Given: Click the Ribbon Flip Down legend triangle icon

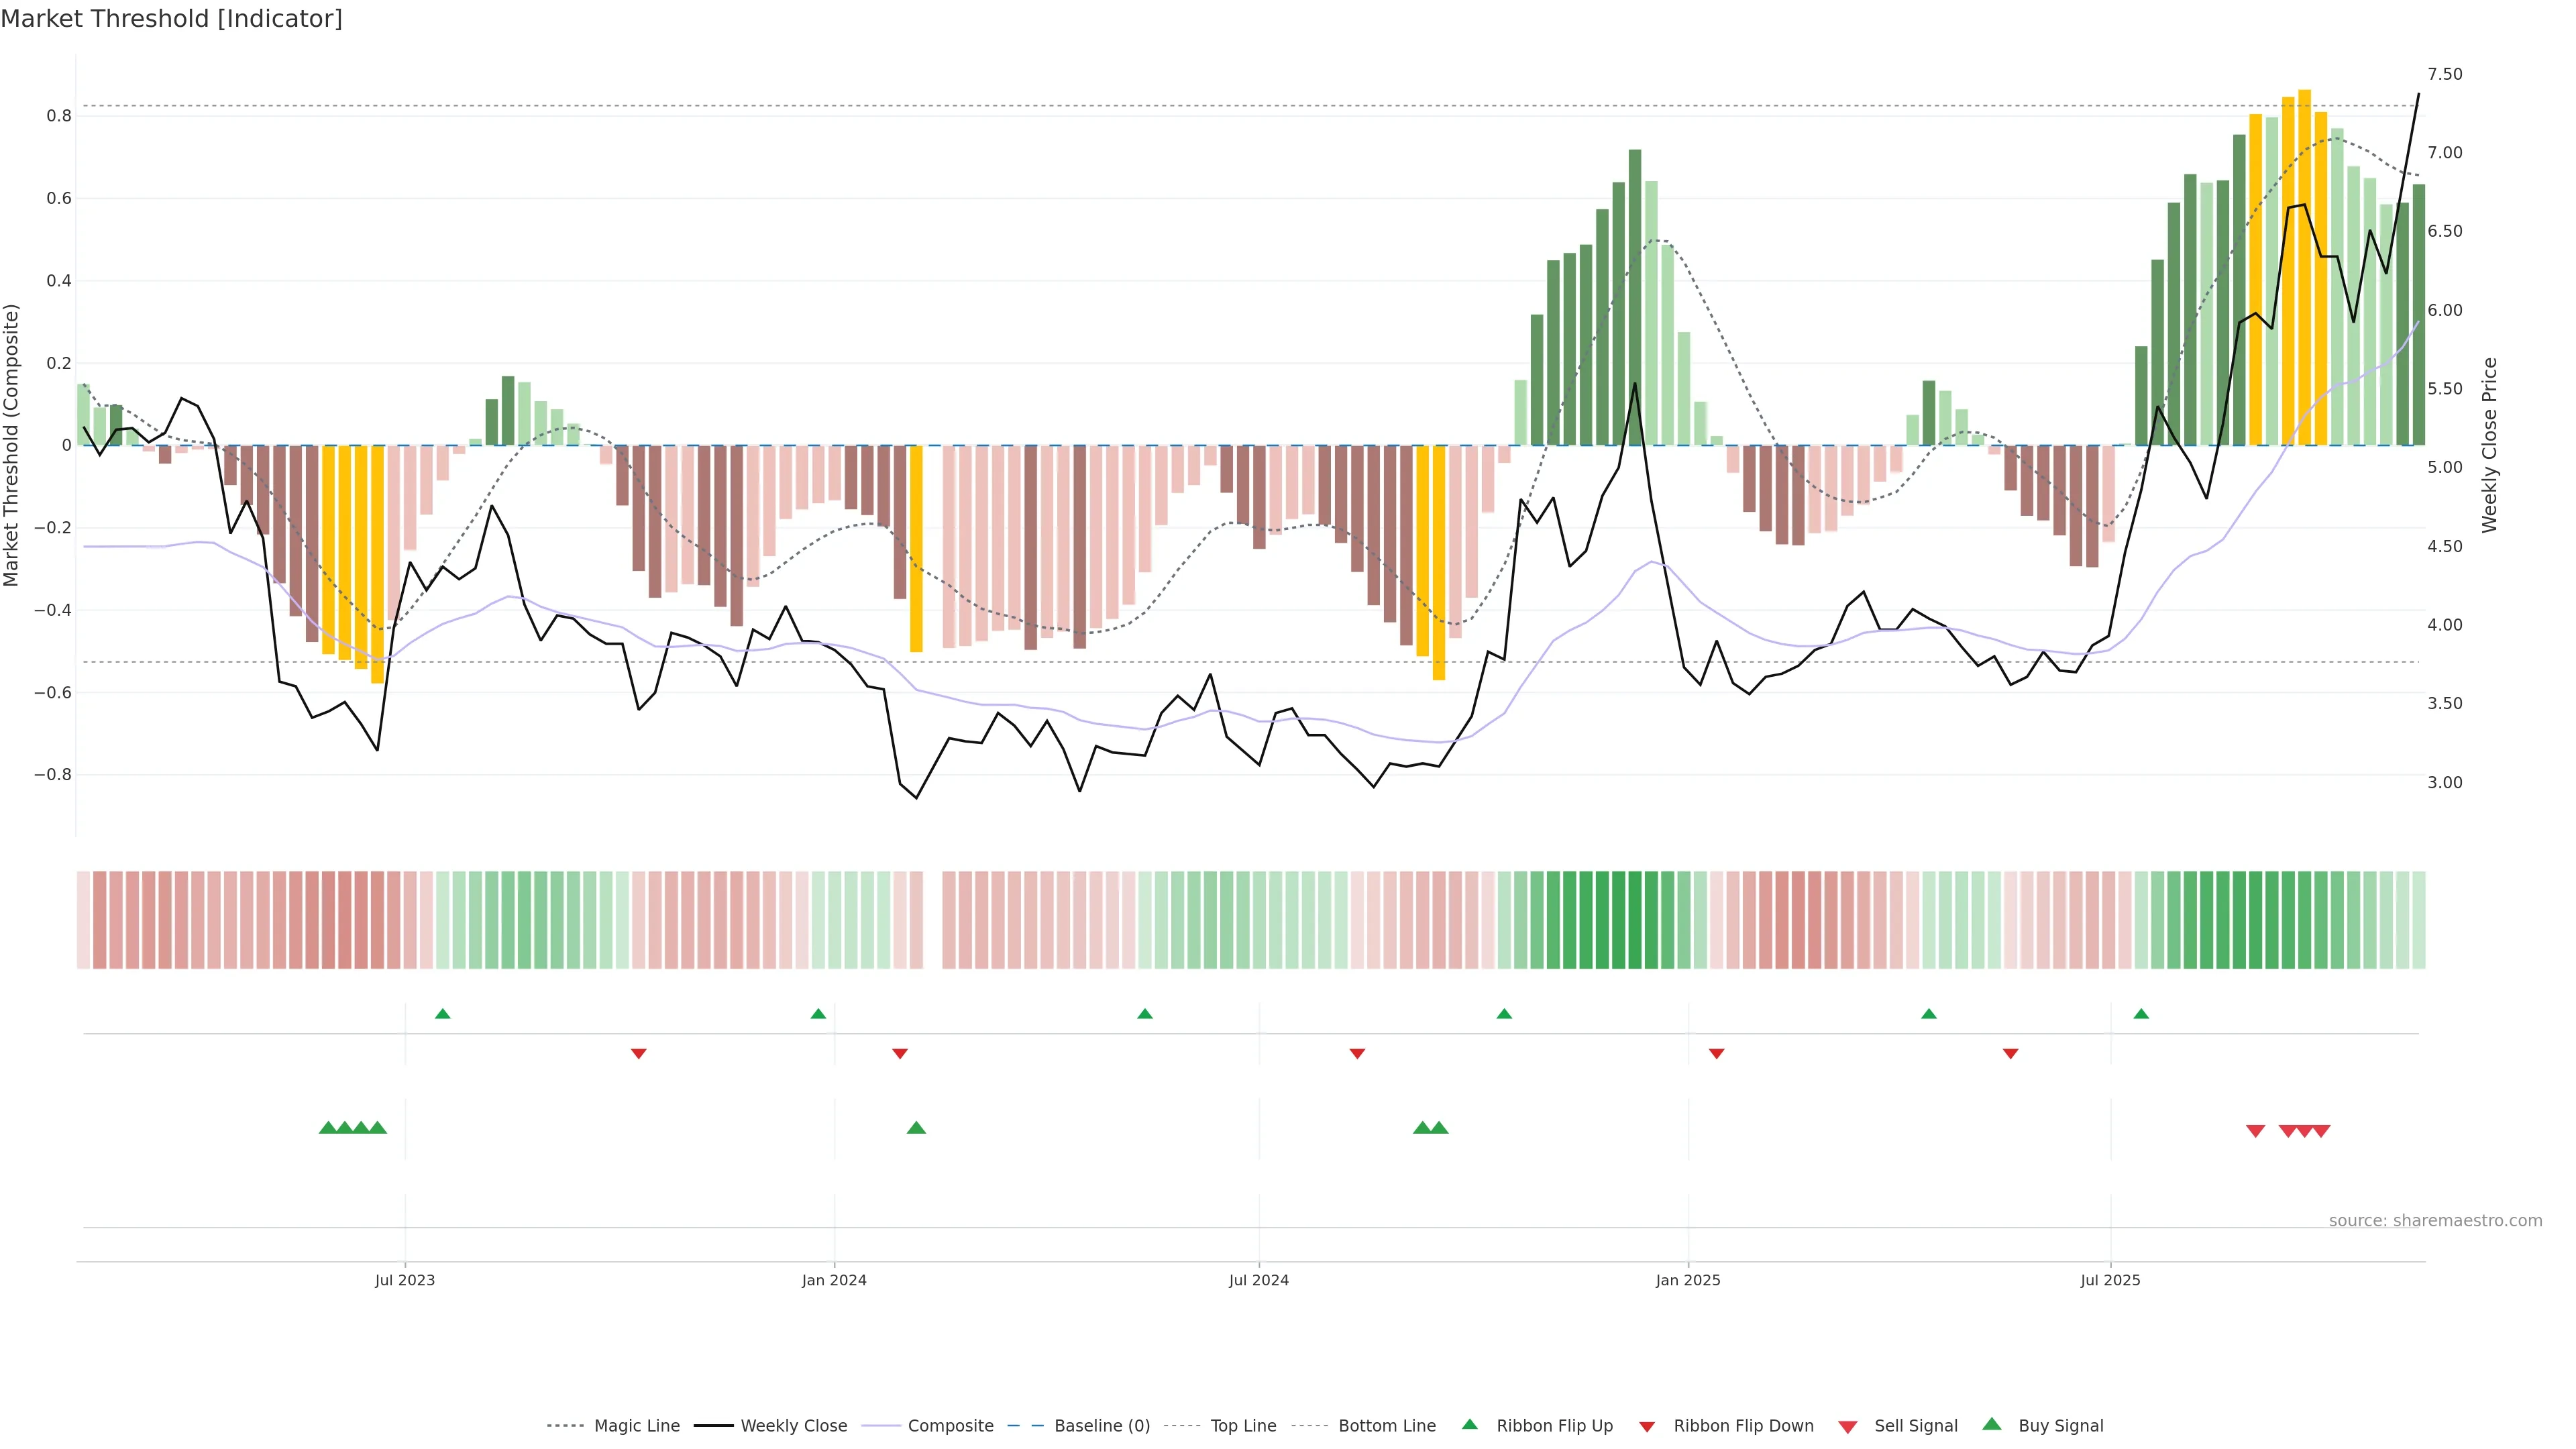Looking at the screenshot, I should pos(1647,1427).
